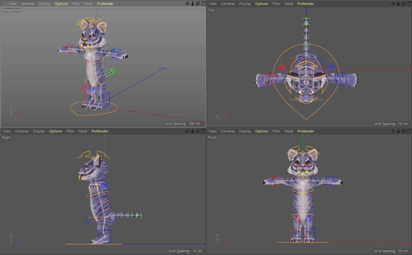Click the Perspective viewport rotate-camera icon

coord(198,3)
